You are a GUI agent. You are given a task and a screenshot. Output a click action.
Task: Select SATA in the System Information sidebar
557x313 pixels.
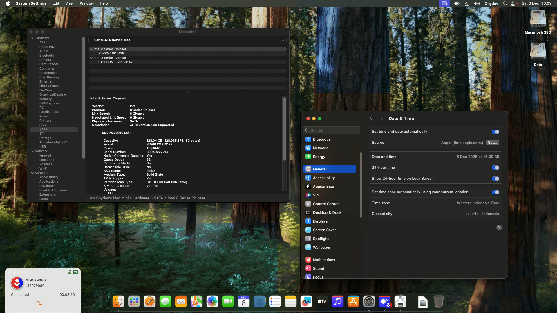44,129
